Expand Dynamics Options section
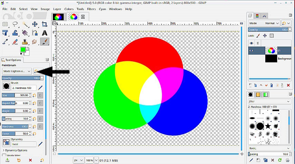 [x=15, y=150]
